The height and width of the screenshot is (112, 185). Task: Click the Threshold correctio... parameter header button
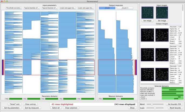[x=14, y=8]
